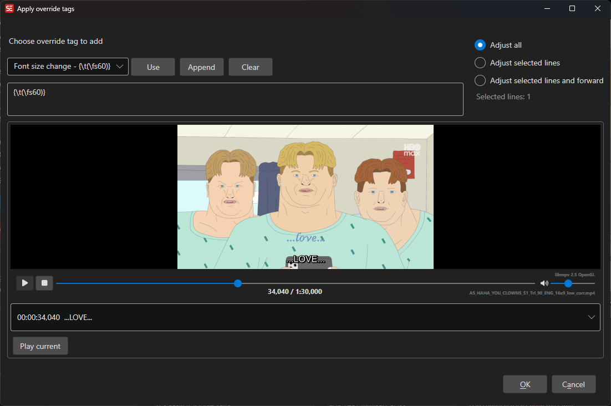Clear the override tag text
The image size is (611, 406).
tap(250, 67)
